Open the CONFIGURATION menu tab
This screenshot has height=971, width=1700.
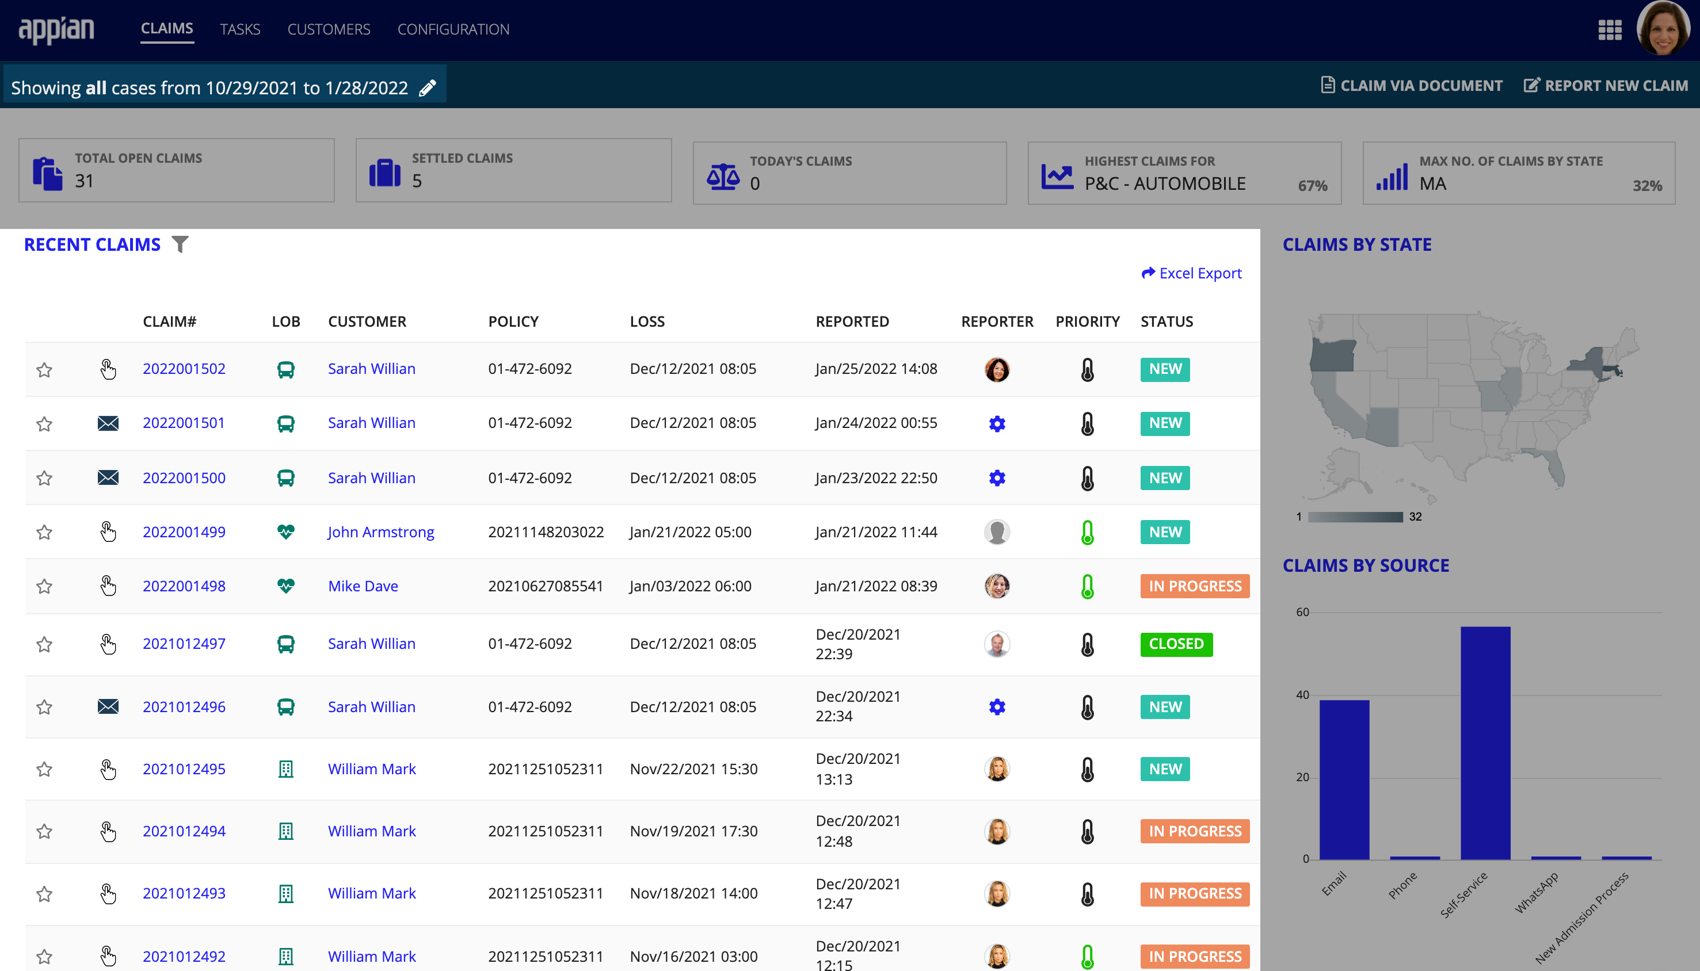coord(453,30)
